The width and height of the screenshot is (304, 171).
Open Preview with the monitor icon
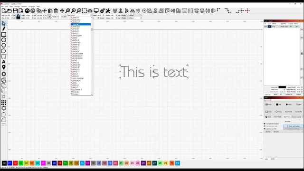[x=96, y=11]
